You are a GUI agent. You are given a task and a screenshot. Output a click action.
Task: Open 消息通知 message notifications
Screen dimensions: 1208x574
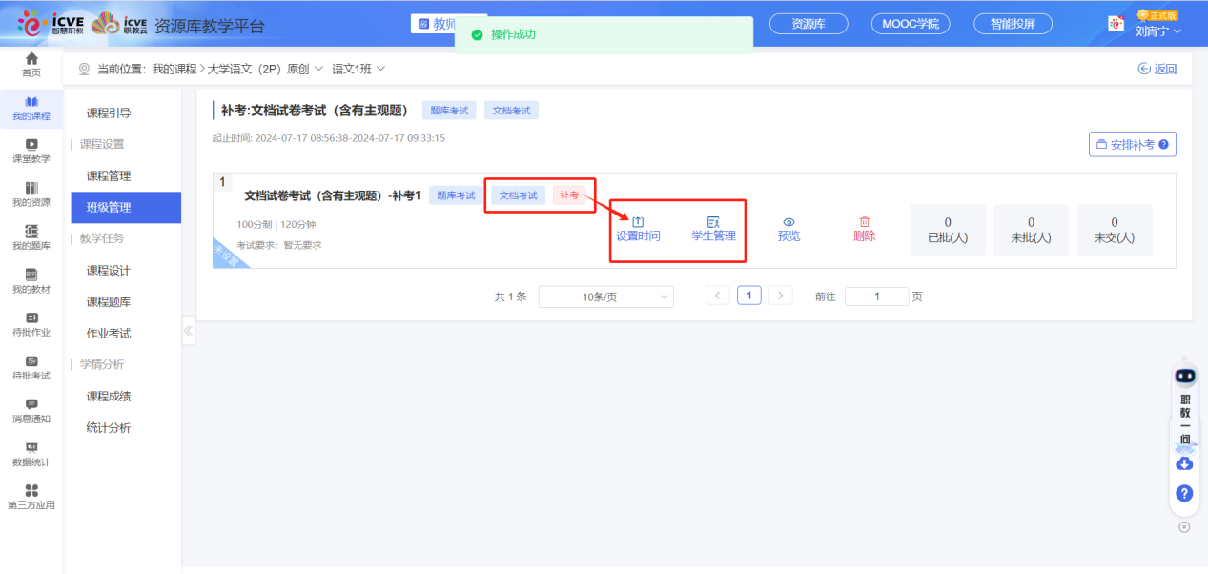click(31, 410)
